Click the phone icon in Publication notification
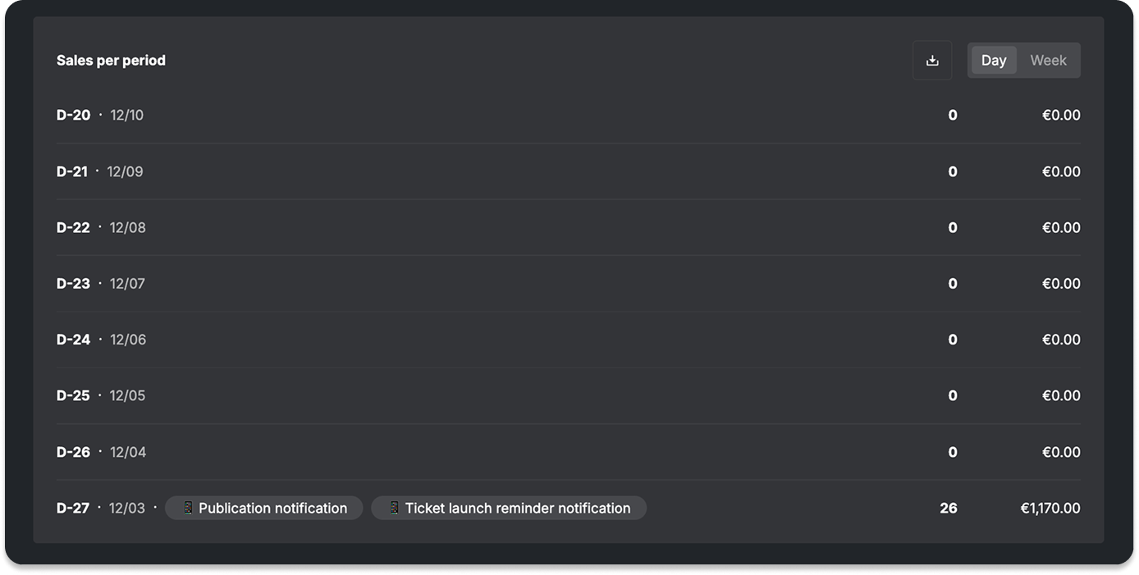Viewport: 1139px width, 575px height. (x=188, y=508)
